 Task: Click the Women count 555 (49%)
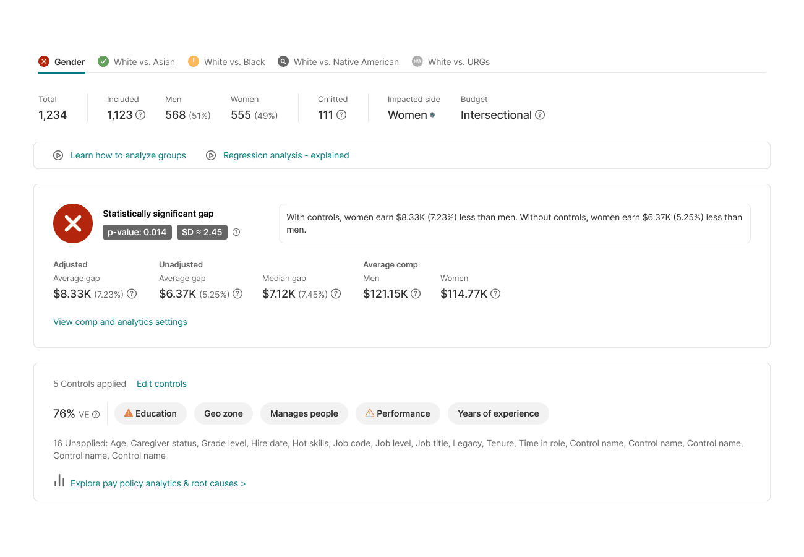pyautogui.click(x=254, y=115)
